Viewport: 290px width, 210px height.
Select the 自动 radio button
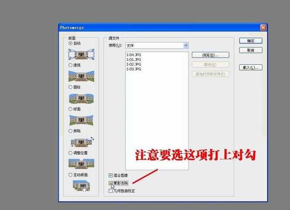click(x=71, y=43)
